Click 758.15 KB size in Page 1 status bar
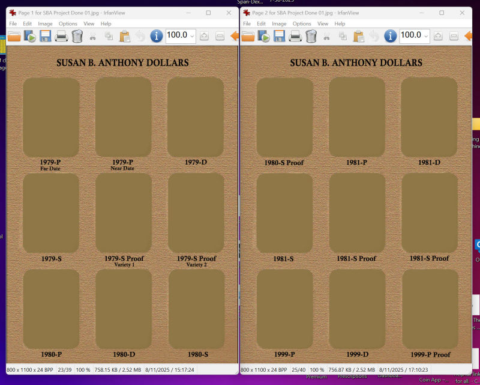Screen dimensions: 480x385 point(118,370)
